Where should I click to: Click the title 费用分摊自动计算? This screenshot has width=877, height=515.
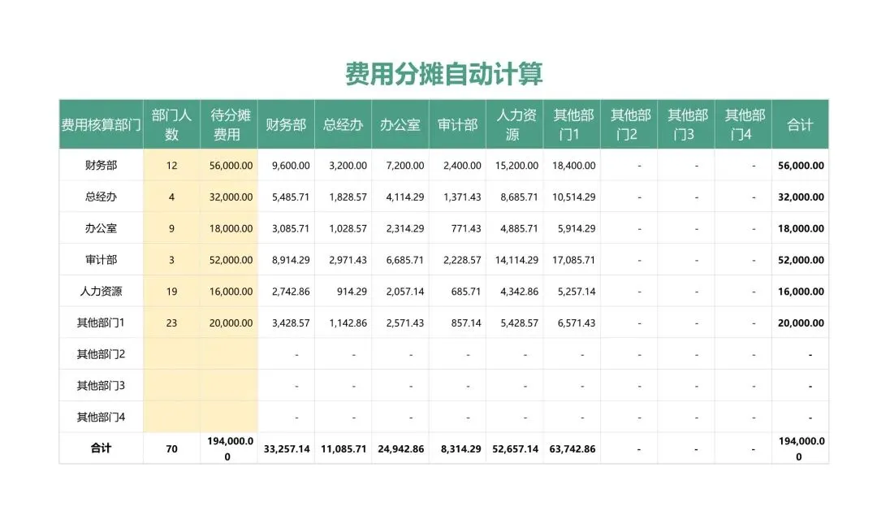pyautogui.click(x=443, y=74)
